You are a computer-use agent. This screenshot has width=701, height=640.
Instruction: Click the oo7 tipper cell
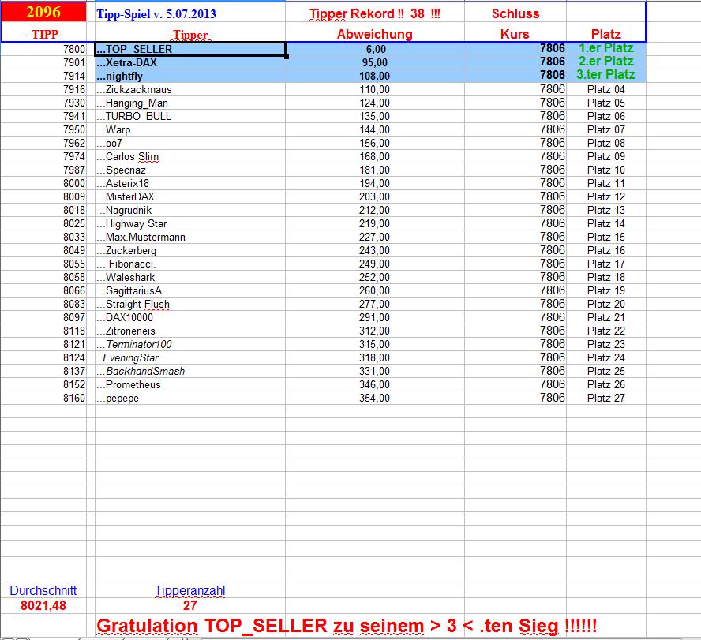tap(190, 143)
